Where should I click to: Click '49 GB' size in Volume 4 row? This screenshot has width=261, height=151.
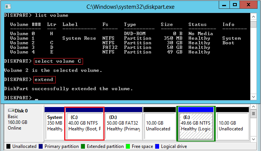click(175, 52)
